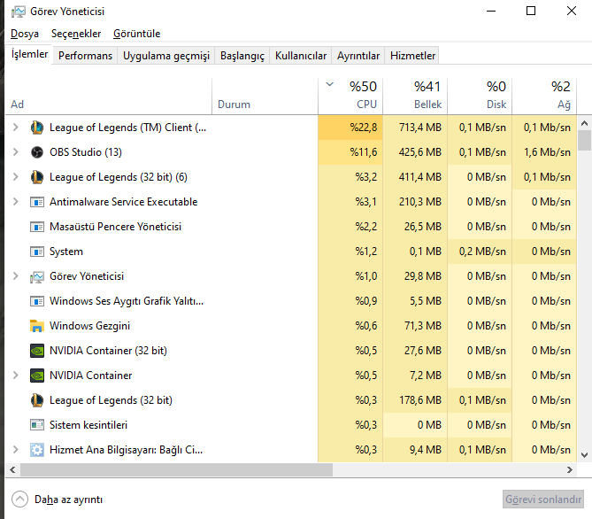Click the Masaüstü Pencere Yöneticisi icon
The height and width of the screenshot is (519, 592).
coord(37,227)
